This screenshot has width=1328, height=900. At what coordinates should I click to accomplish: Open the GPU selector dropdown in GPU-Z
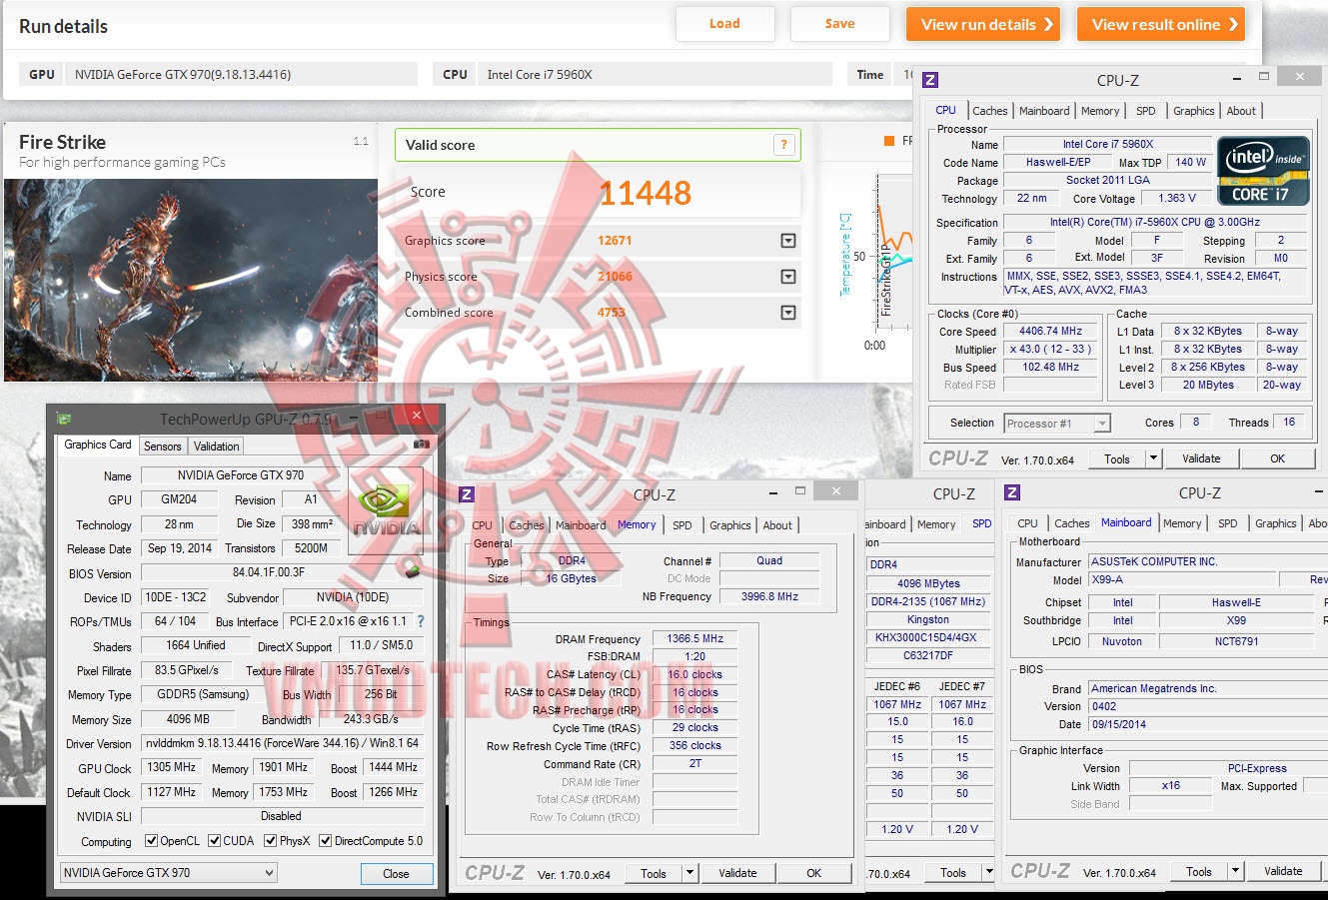point(168,873)
